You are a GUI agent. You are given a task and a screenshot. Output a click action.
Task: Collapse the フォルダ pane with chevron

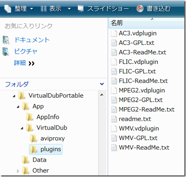(x=102, y=84)
